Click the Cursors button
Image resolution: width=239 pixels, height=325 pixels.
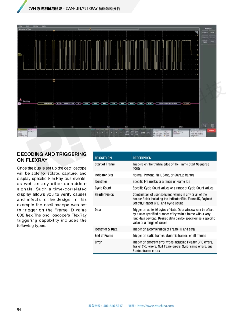(x=205, y=32)
